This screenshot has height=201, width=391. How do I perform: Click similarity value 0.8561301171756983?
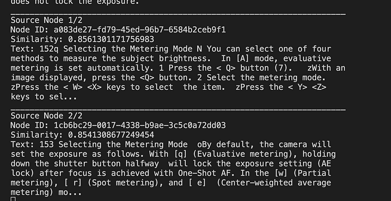[111, 40]
